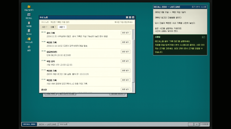Switch to the 사건 7 tab
This screenshot has height=129, width=231.
click(x=45, y=27)
